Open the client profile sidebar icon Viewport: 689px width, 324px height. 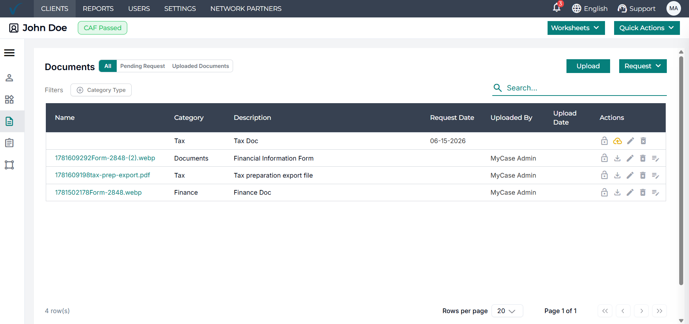pyautogui.click(x=9, y=78)
